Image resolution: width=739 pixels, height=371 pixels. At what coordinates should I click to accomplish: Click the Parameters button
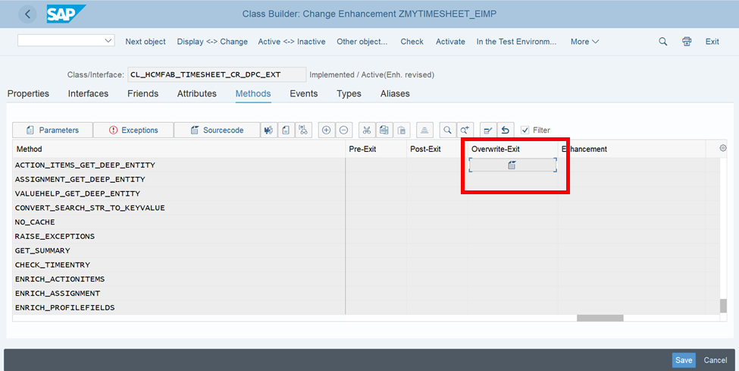pos(52,130)
